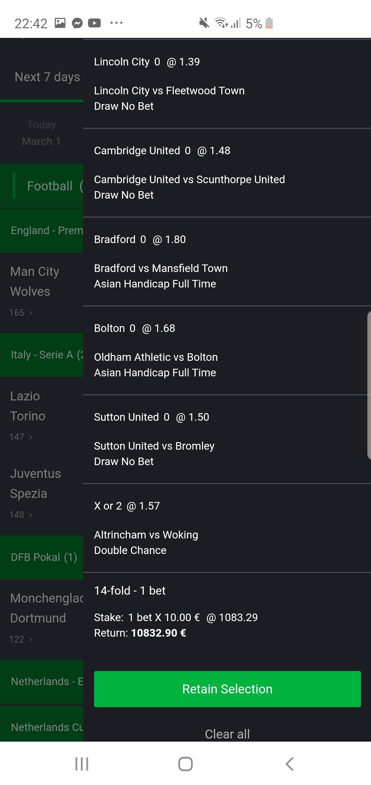Tap the Clear all link
The height and width of the screenshot is (785, 371).
coord(227,734)
